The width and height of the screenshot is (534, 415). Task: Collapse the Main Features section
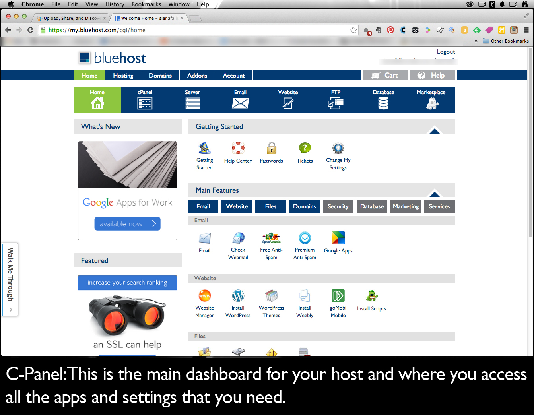(x=434, y=194)
